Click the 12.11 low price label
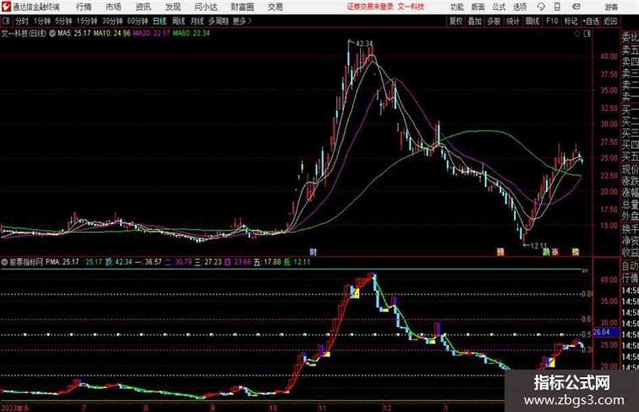 pyautogui.click(x=538, y=246)
